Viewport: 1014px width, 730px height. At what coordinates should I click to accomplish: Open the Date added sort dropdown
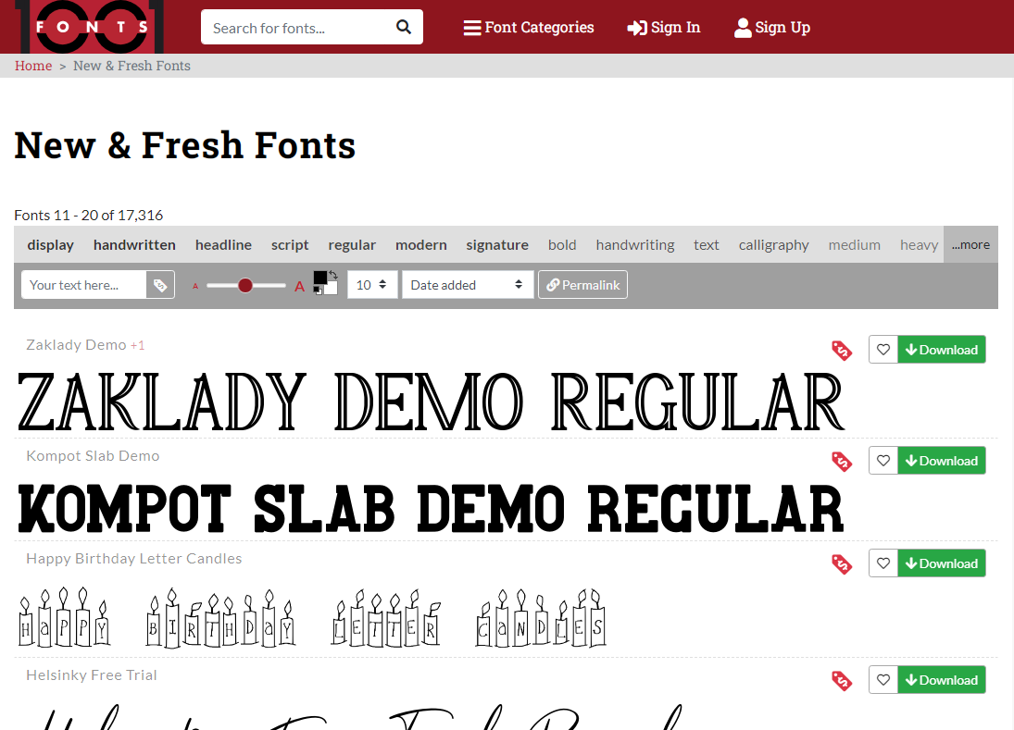coord(468,285)
